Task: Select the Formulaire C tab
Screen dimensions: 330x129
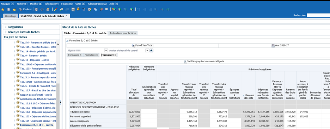Action: (91, 55)
